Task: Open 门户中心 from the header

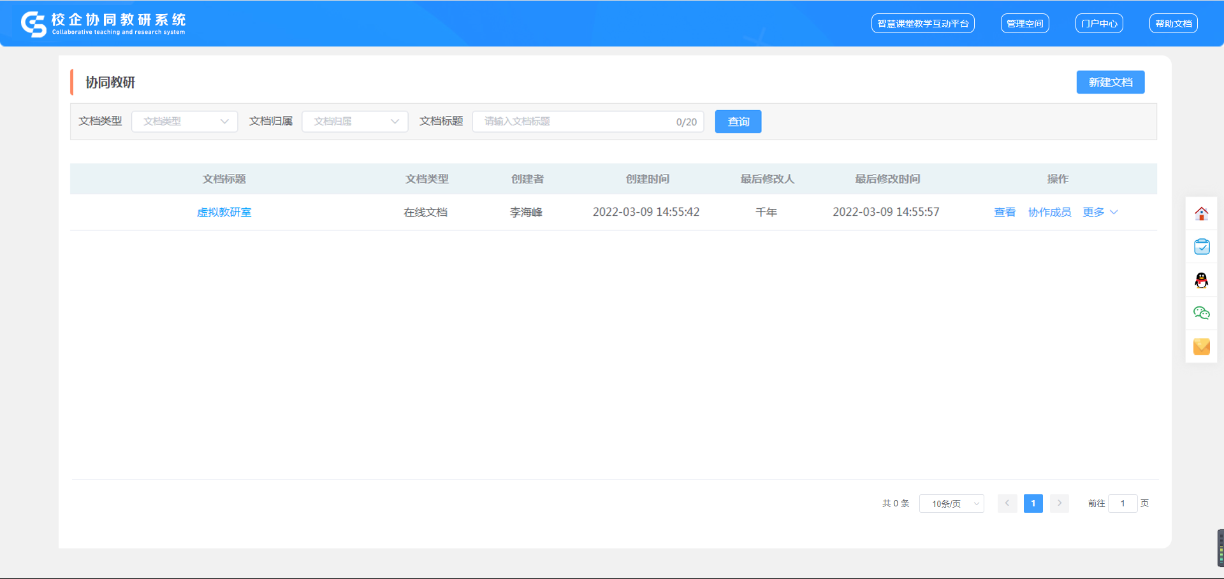Action: pos(1099,24)
